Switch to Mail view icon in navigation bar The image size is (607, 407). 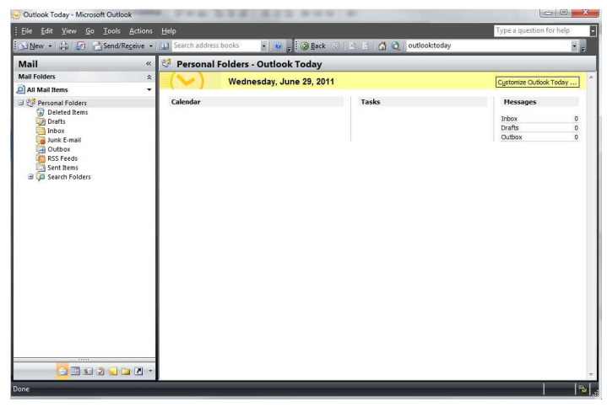point(62,372)
